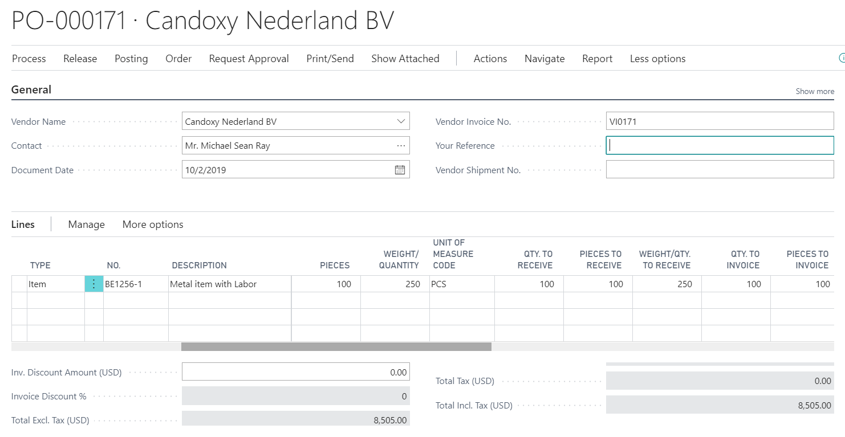Click Show more in the General section
This screenshot has height=437, width=845.
click(815, 91)
